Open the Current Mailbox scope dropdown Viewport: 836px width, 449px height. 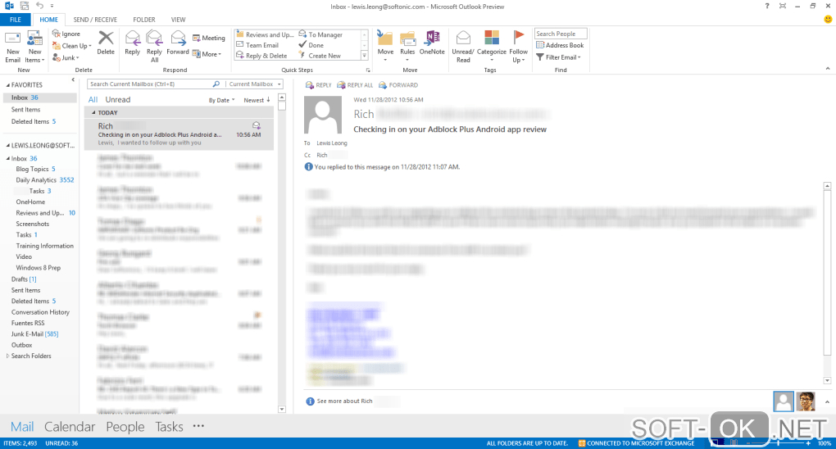(255, 84)
